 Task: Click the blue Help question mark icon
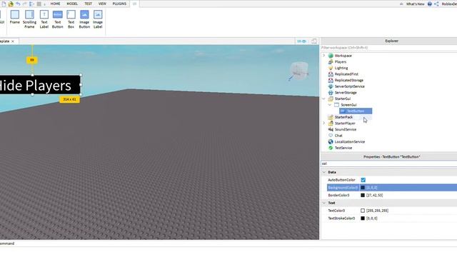[430, 4]
